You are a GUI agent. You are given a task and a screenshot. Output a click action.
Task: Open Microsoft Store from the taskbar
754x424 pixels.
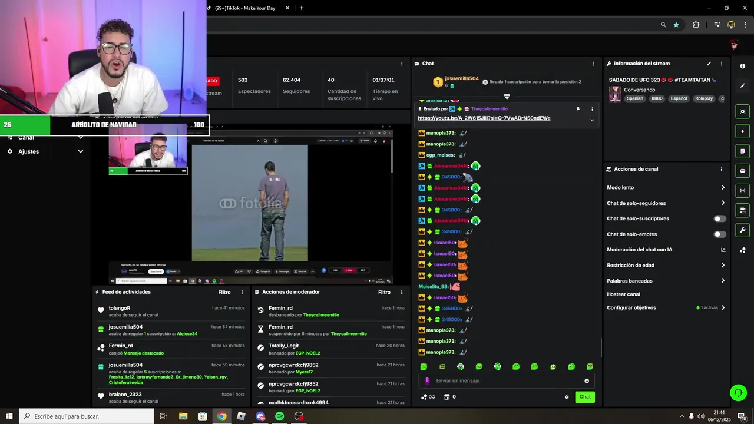click(x=202, y=416)
